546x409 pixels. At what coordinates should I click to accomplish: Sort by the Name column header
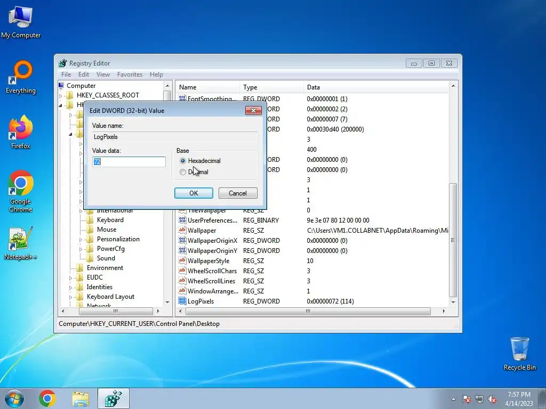(207, 87)
